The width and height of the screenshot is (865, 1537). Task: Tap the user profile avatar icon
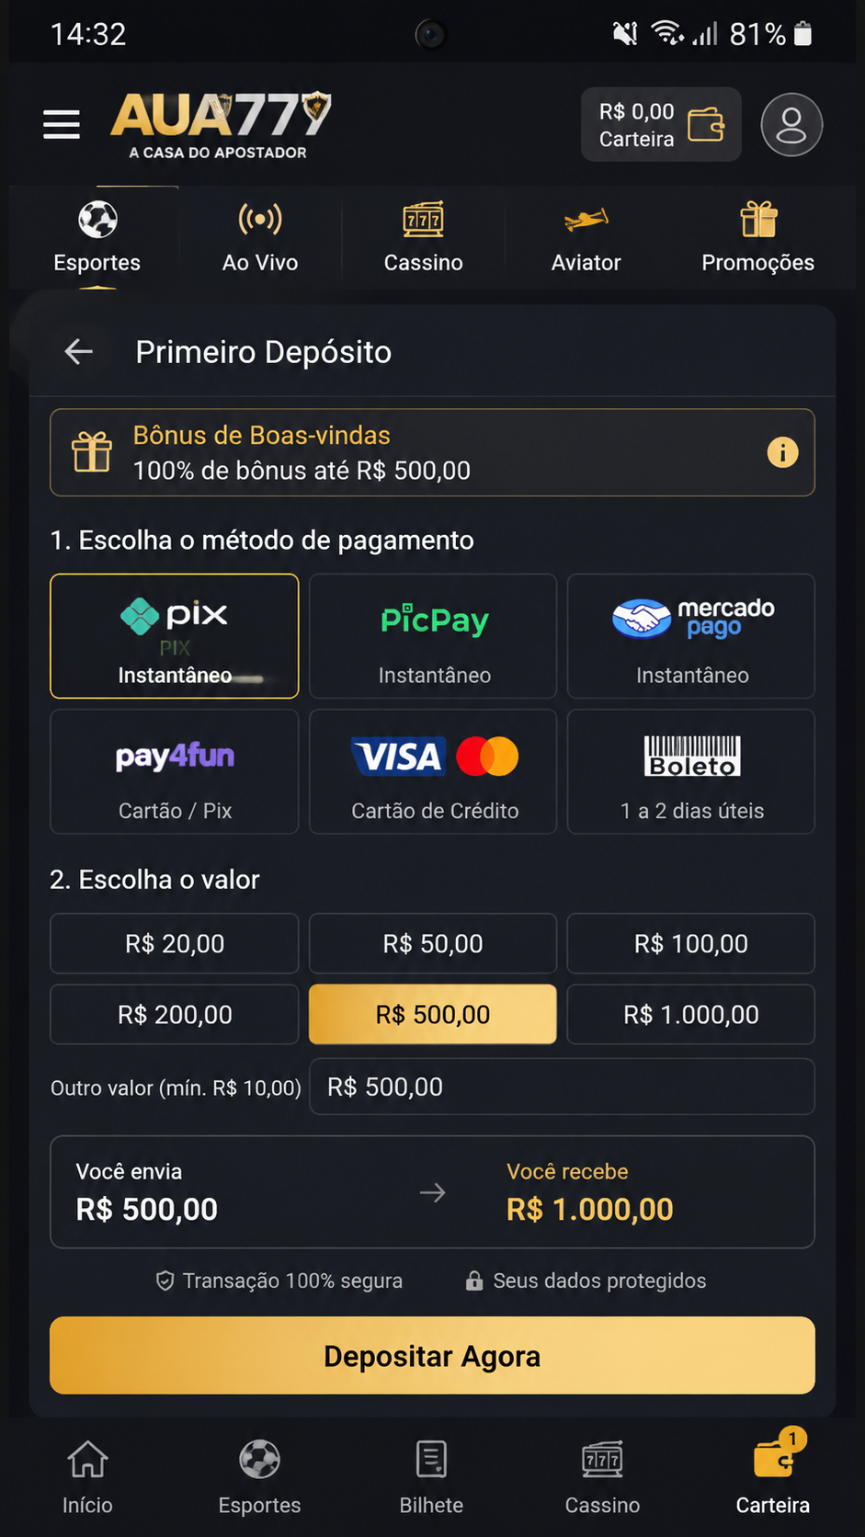click(x=791, y=124)
